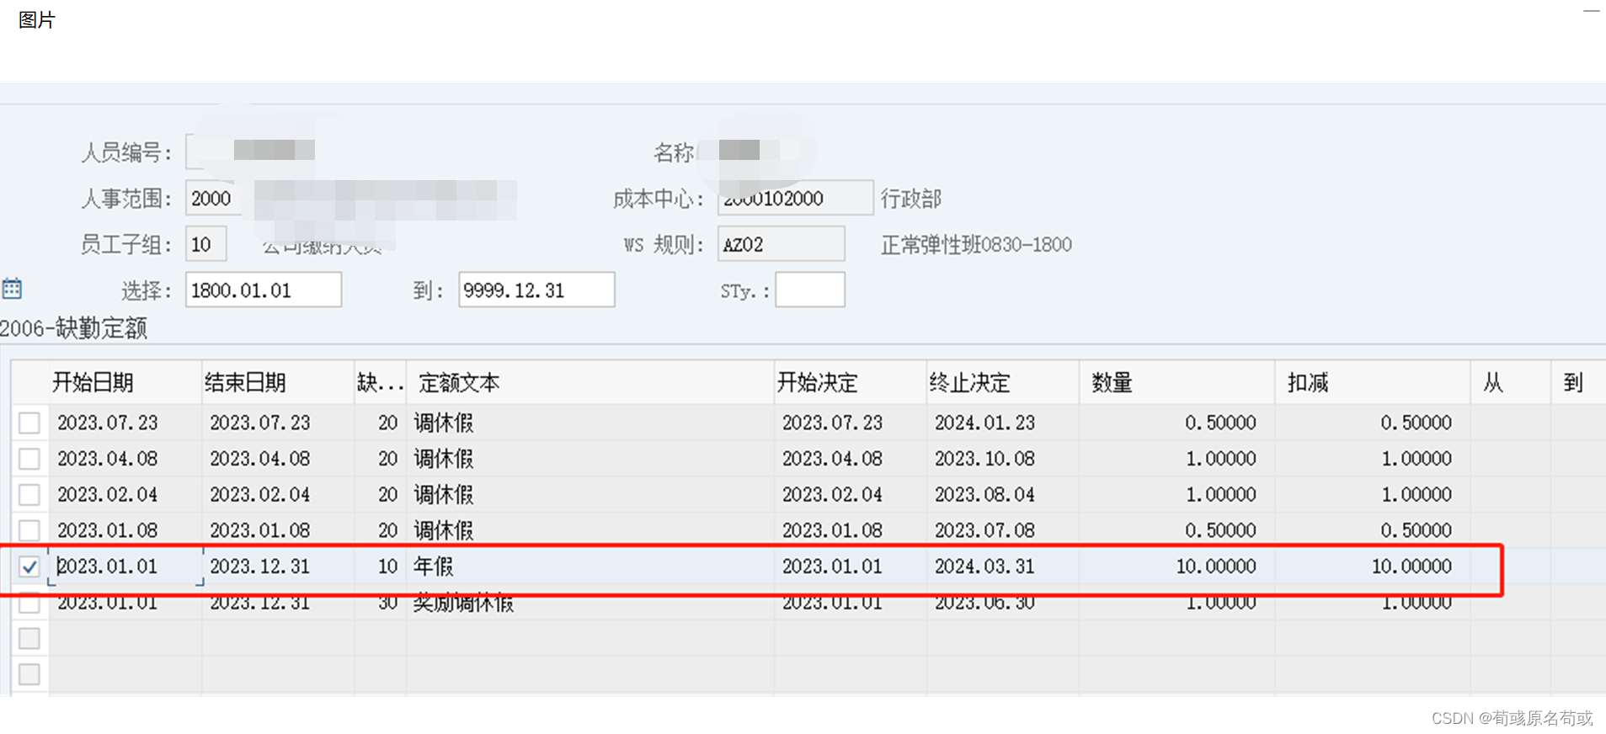Click the 选择 start date field 1800.01.01
This screenshot has height=734, width=1606.
pyautogui.click(x=263, y=290)
